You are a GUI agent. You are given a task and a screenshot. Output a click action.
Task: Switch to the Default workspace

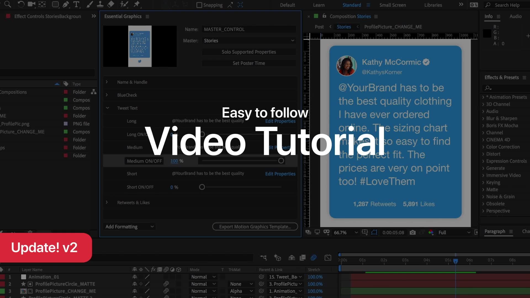click(287, 5)
